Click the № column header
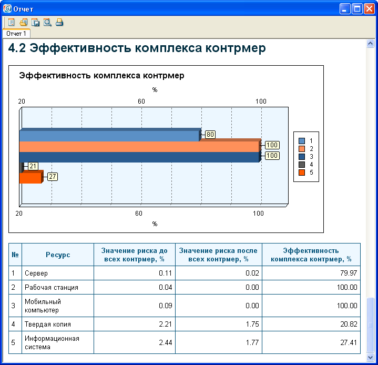This screenshot has height=365, width=378. (15, 255)
